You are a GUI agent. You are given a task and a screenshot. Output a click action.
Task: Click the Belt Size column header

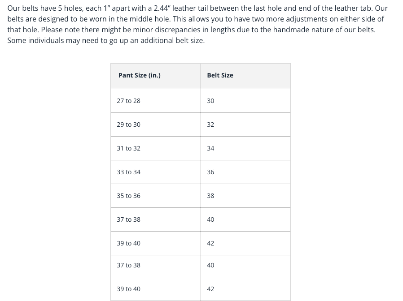pos(245,75)
